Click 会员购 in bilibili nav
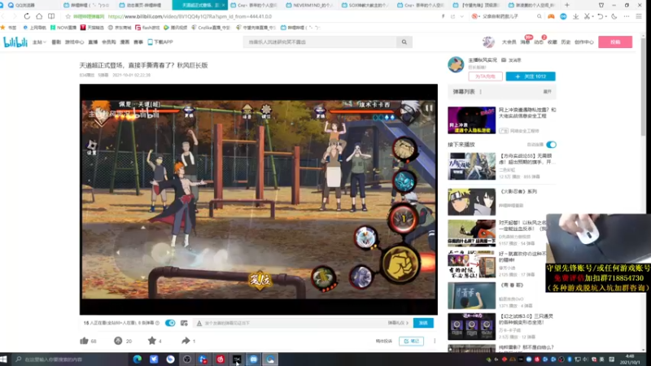Image resolution: width=651 pixels, height=366 pixels. (x=109, y=42)
